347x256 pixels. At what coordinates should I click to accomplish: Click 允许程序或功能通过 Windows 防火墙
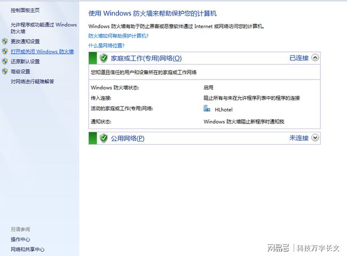44,28
